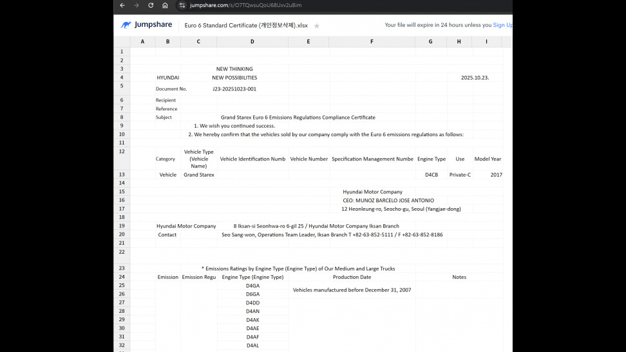Select column A header
This screenshot has width=626, height=352.
pyautogui.click(x=142, y=42)
